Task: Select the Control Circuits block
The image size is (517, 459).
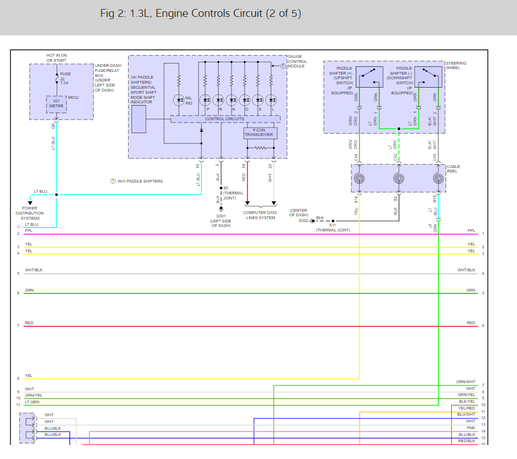Action: click(225, 119)
